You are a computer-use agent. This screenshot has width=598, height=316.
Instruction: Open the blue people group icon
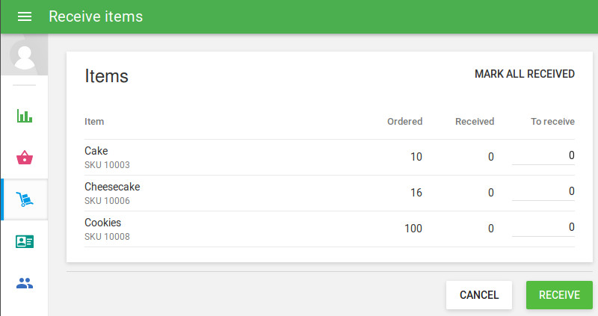click(25, 283)
